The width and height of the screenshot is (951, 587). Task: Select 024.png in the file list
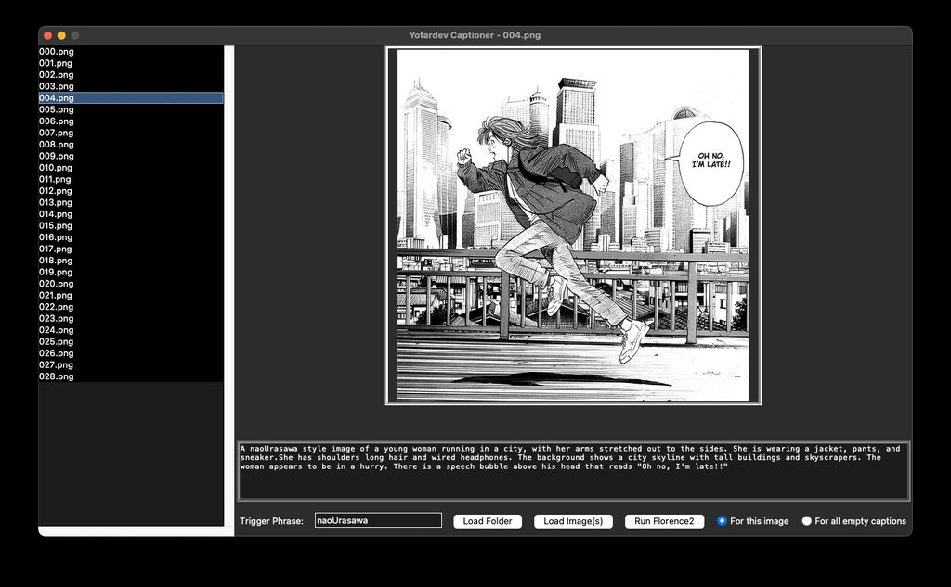coord(57,330)
